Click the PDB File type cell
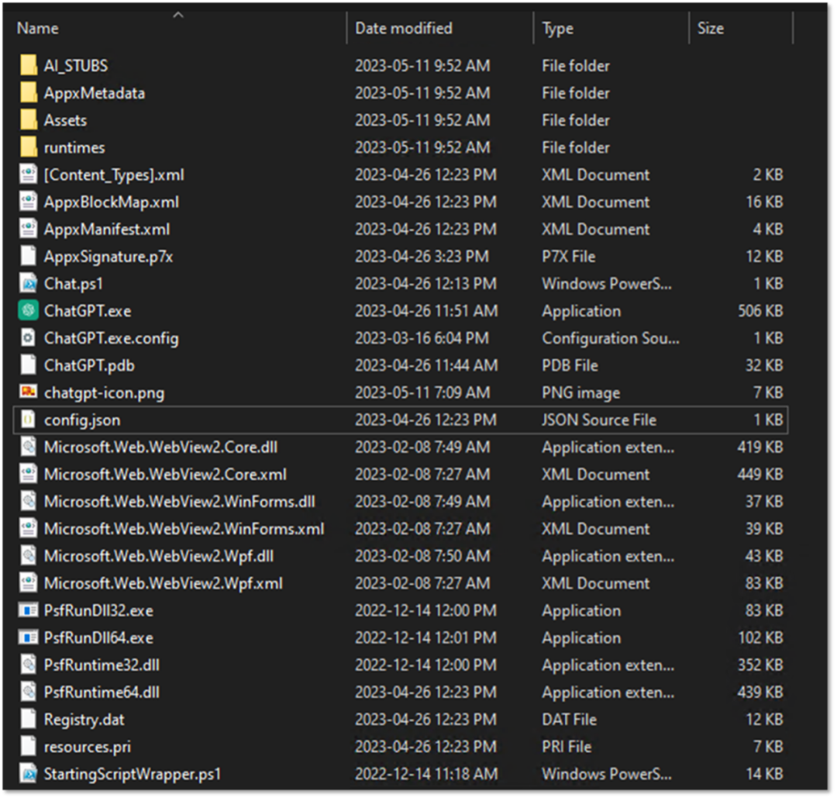This screenshot has width=837, height=798. [570, 365]
